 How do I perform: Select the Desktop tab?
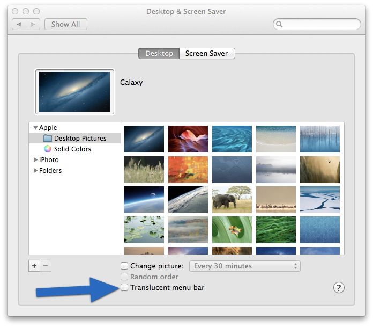coord(159,54)
